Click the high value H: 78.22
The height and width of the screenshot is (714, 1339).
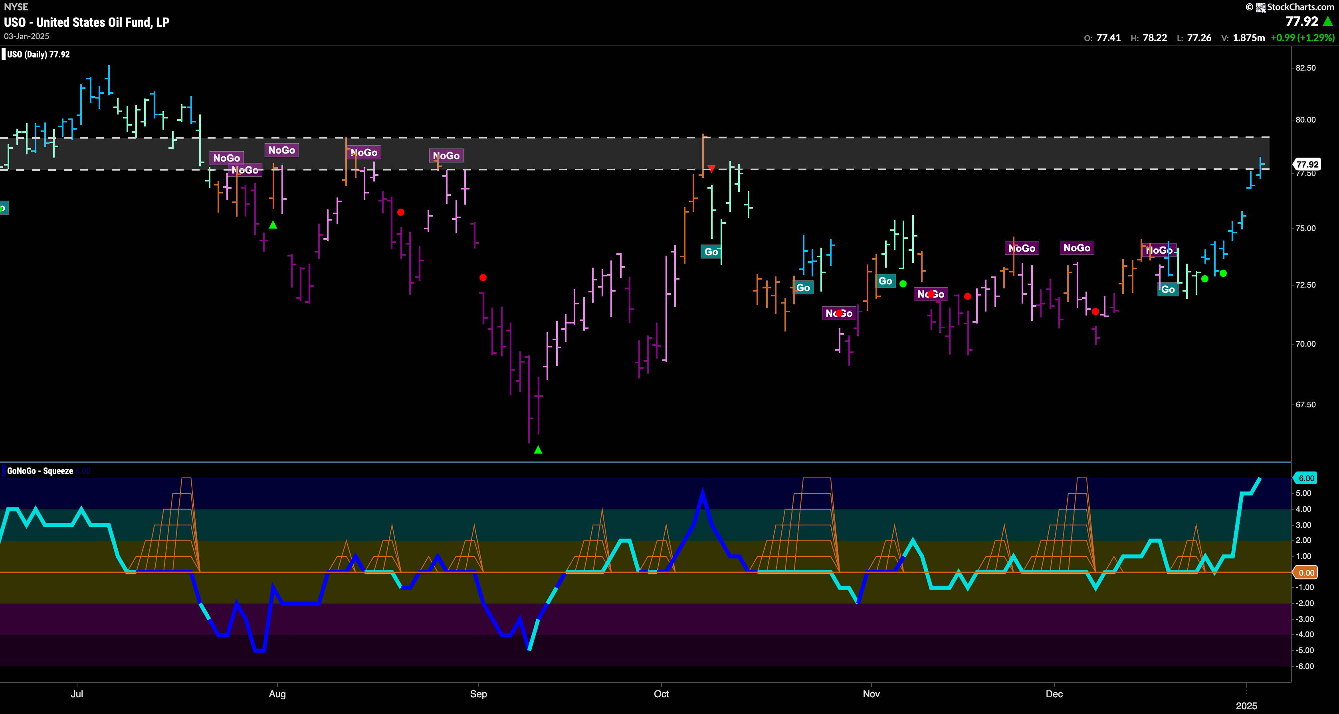click(1149, 38)
